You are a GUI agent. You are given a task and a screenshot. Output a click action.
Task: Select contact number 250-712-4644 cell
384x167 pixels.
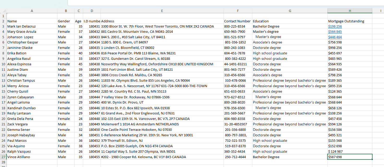[238, 157]
